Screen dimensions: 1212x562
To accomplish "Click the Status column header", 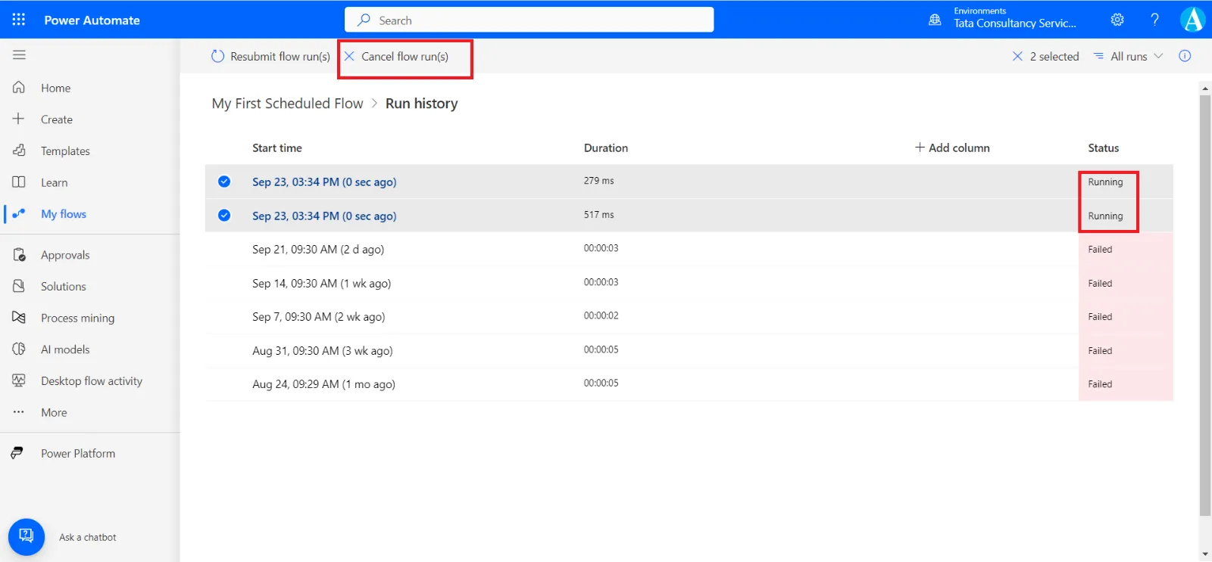I will (x=1104, y=147).
